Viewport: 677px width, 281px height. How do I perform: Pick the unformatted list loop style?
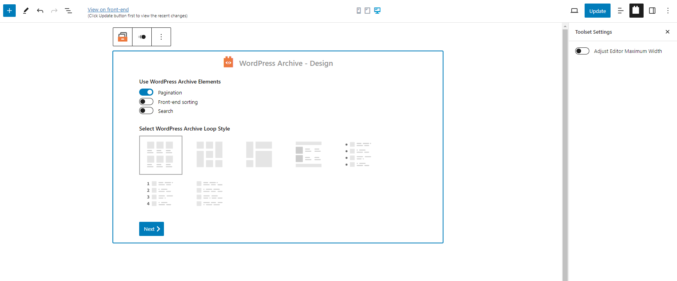[210, 194]
